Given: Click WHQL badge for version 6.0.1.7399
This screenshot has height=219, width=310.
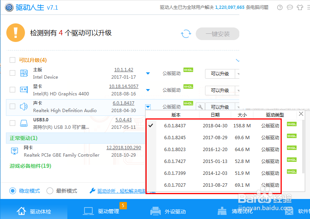Looking at the screenshot, I should (x=292, y=171).
